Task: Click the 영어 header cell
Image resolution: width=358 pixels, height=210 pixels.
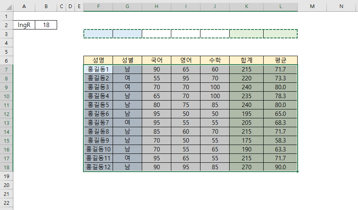Action: point(185,60)
